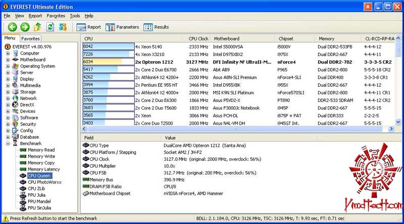Open the Favorites menu
The width and height of the screenshot is (404, 224).
tap(56, 16)
